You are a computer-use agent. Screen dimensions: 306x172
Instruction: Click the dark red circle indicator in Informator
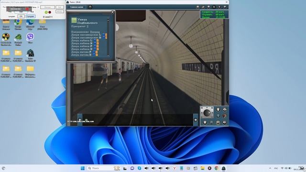click(50, 12)
